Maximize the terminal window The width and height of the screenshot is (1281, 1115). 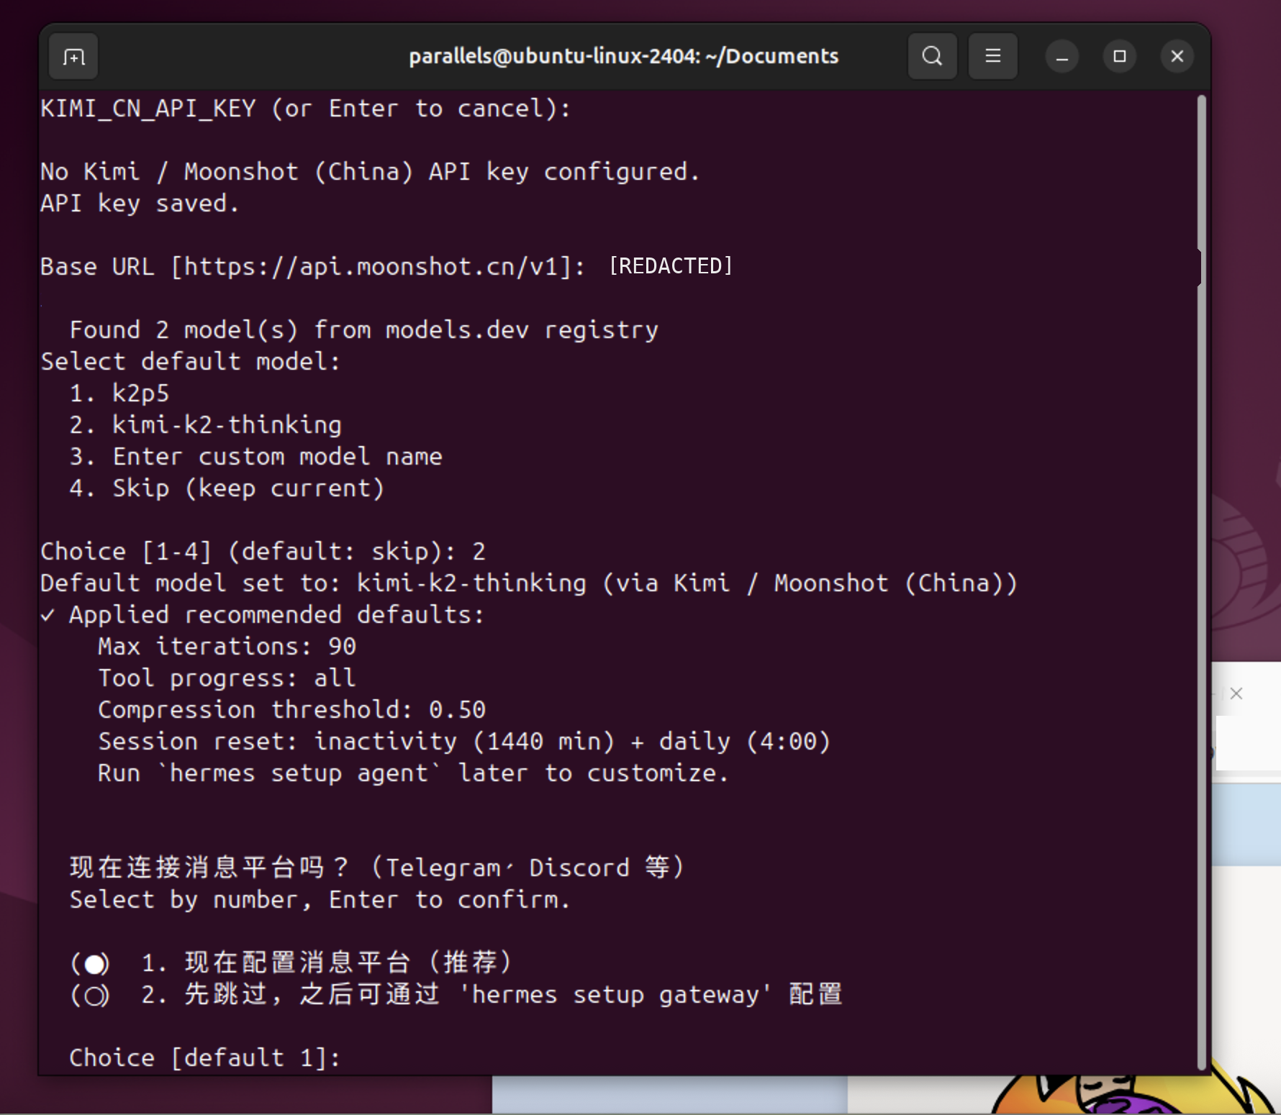pos(1119,56)
